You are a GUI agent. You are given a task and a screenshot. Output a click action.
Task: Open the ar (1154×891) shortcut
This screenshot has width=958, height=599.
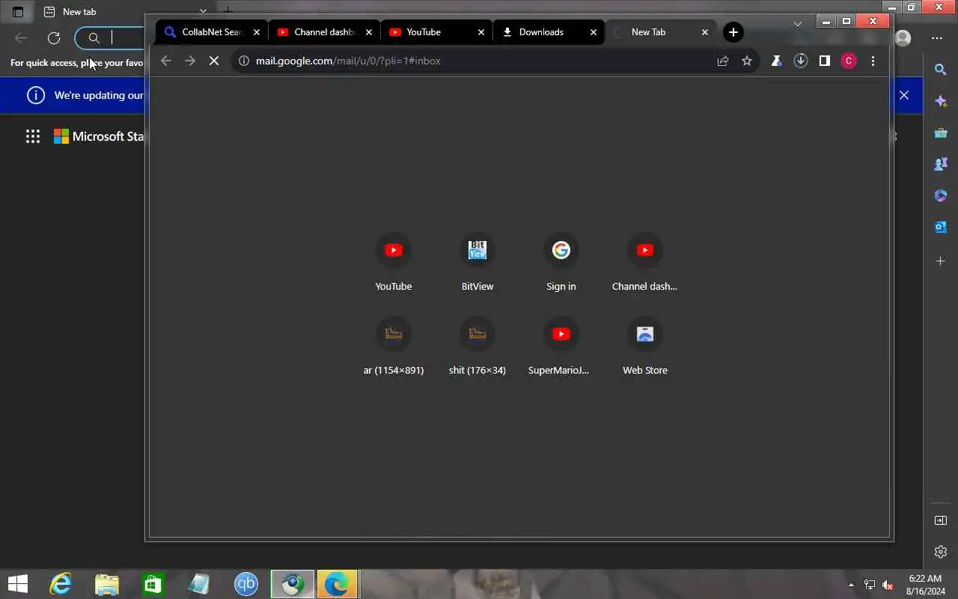(x=394, y=346)
